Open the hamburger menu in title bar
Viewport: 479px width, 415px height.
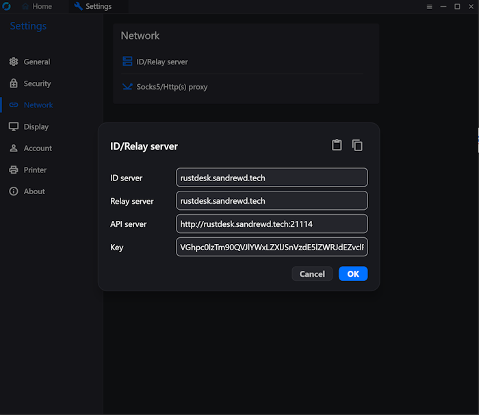tap(429, 7)
